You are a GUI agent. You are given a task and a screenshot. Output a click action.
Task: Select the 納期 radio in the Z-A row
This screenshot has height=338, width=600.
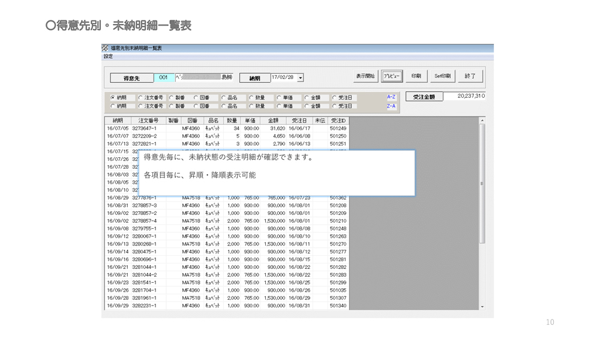[113, 106]
